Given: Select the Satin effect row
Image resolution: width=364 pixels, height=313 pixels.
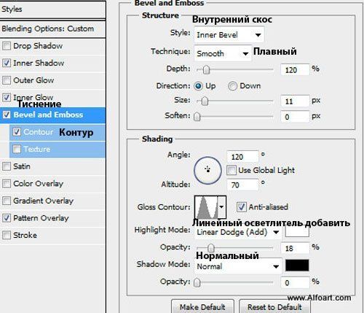Looking at the screenshot, I should 52,166.
